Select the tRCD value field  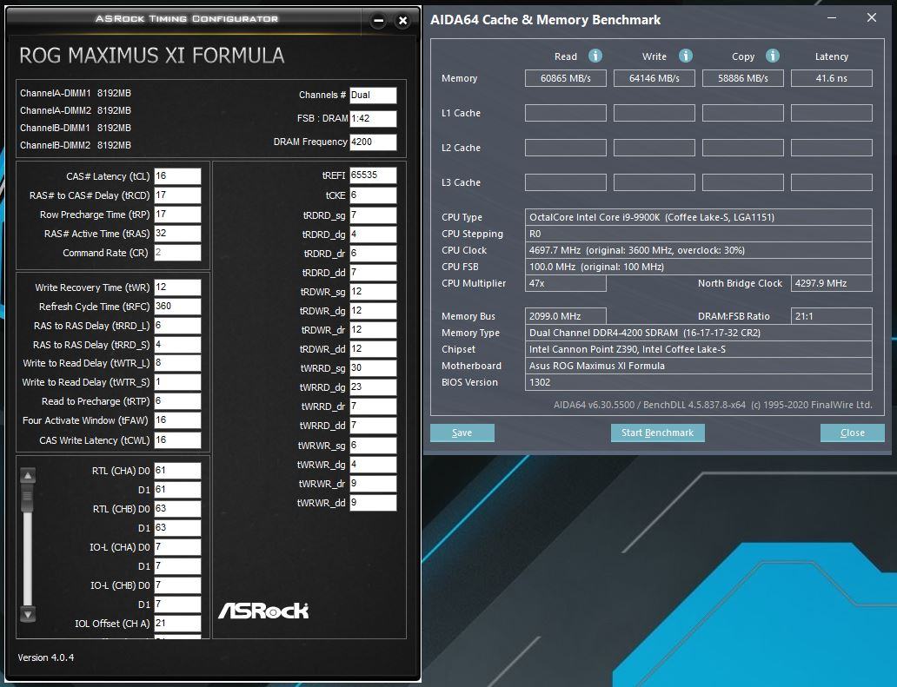pos(177,195)
